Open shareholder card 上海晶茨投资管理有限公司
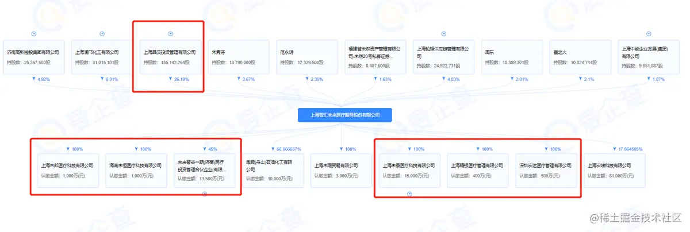The image size is (690, 232). [170, 57]
